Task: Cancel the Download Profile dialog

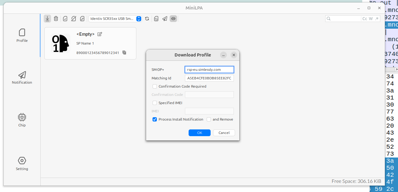Action: click(224, 133)
